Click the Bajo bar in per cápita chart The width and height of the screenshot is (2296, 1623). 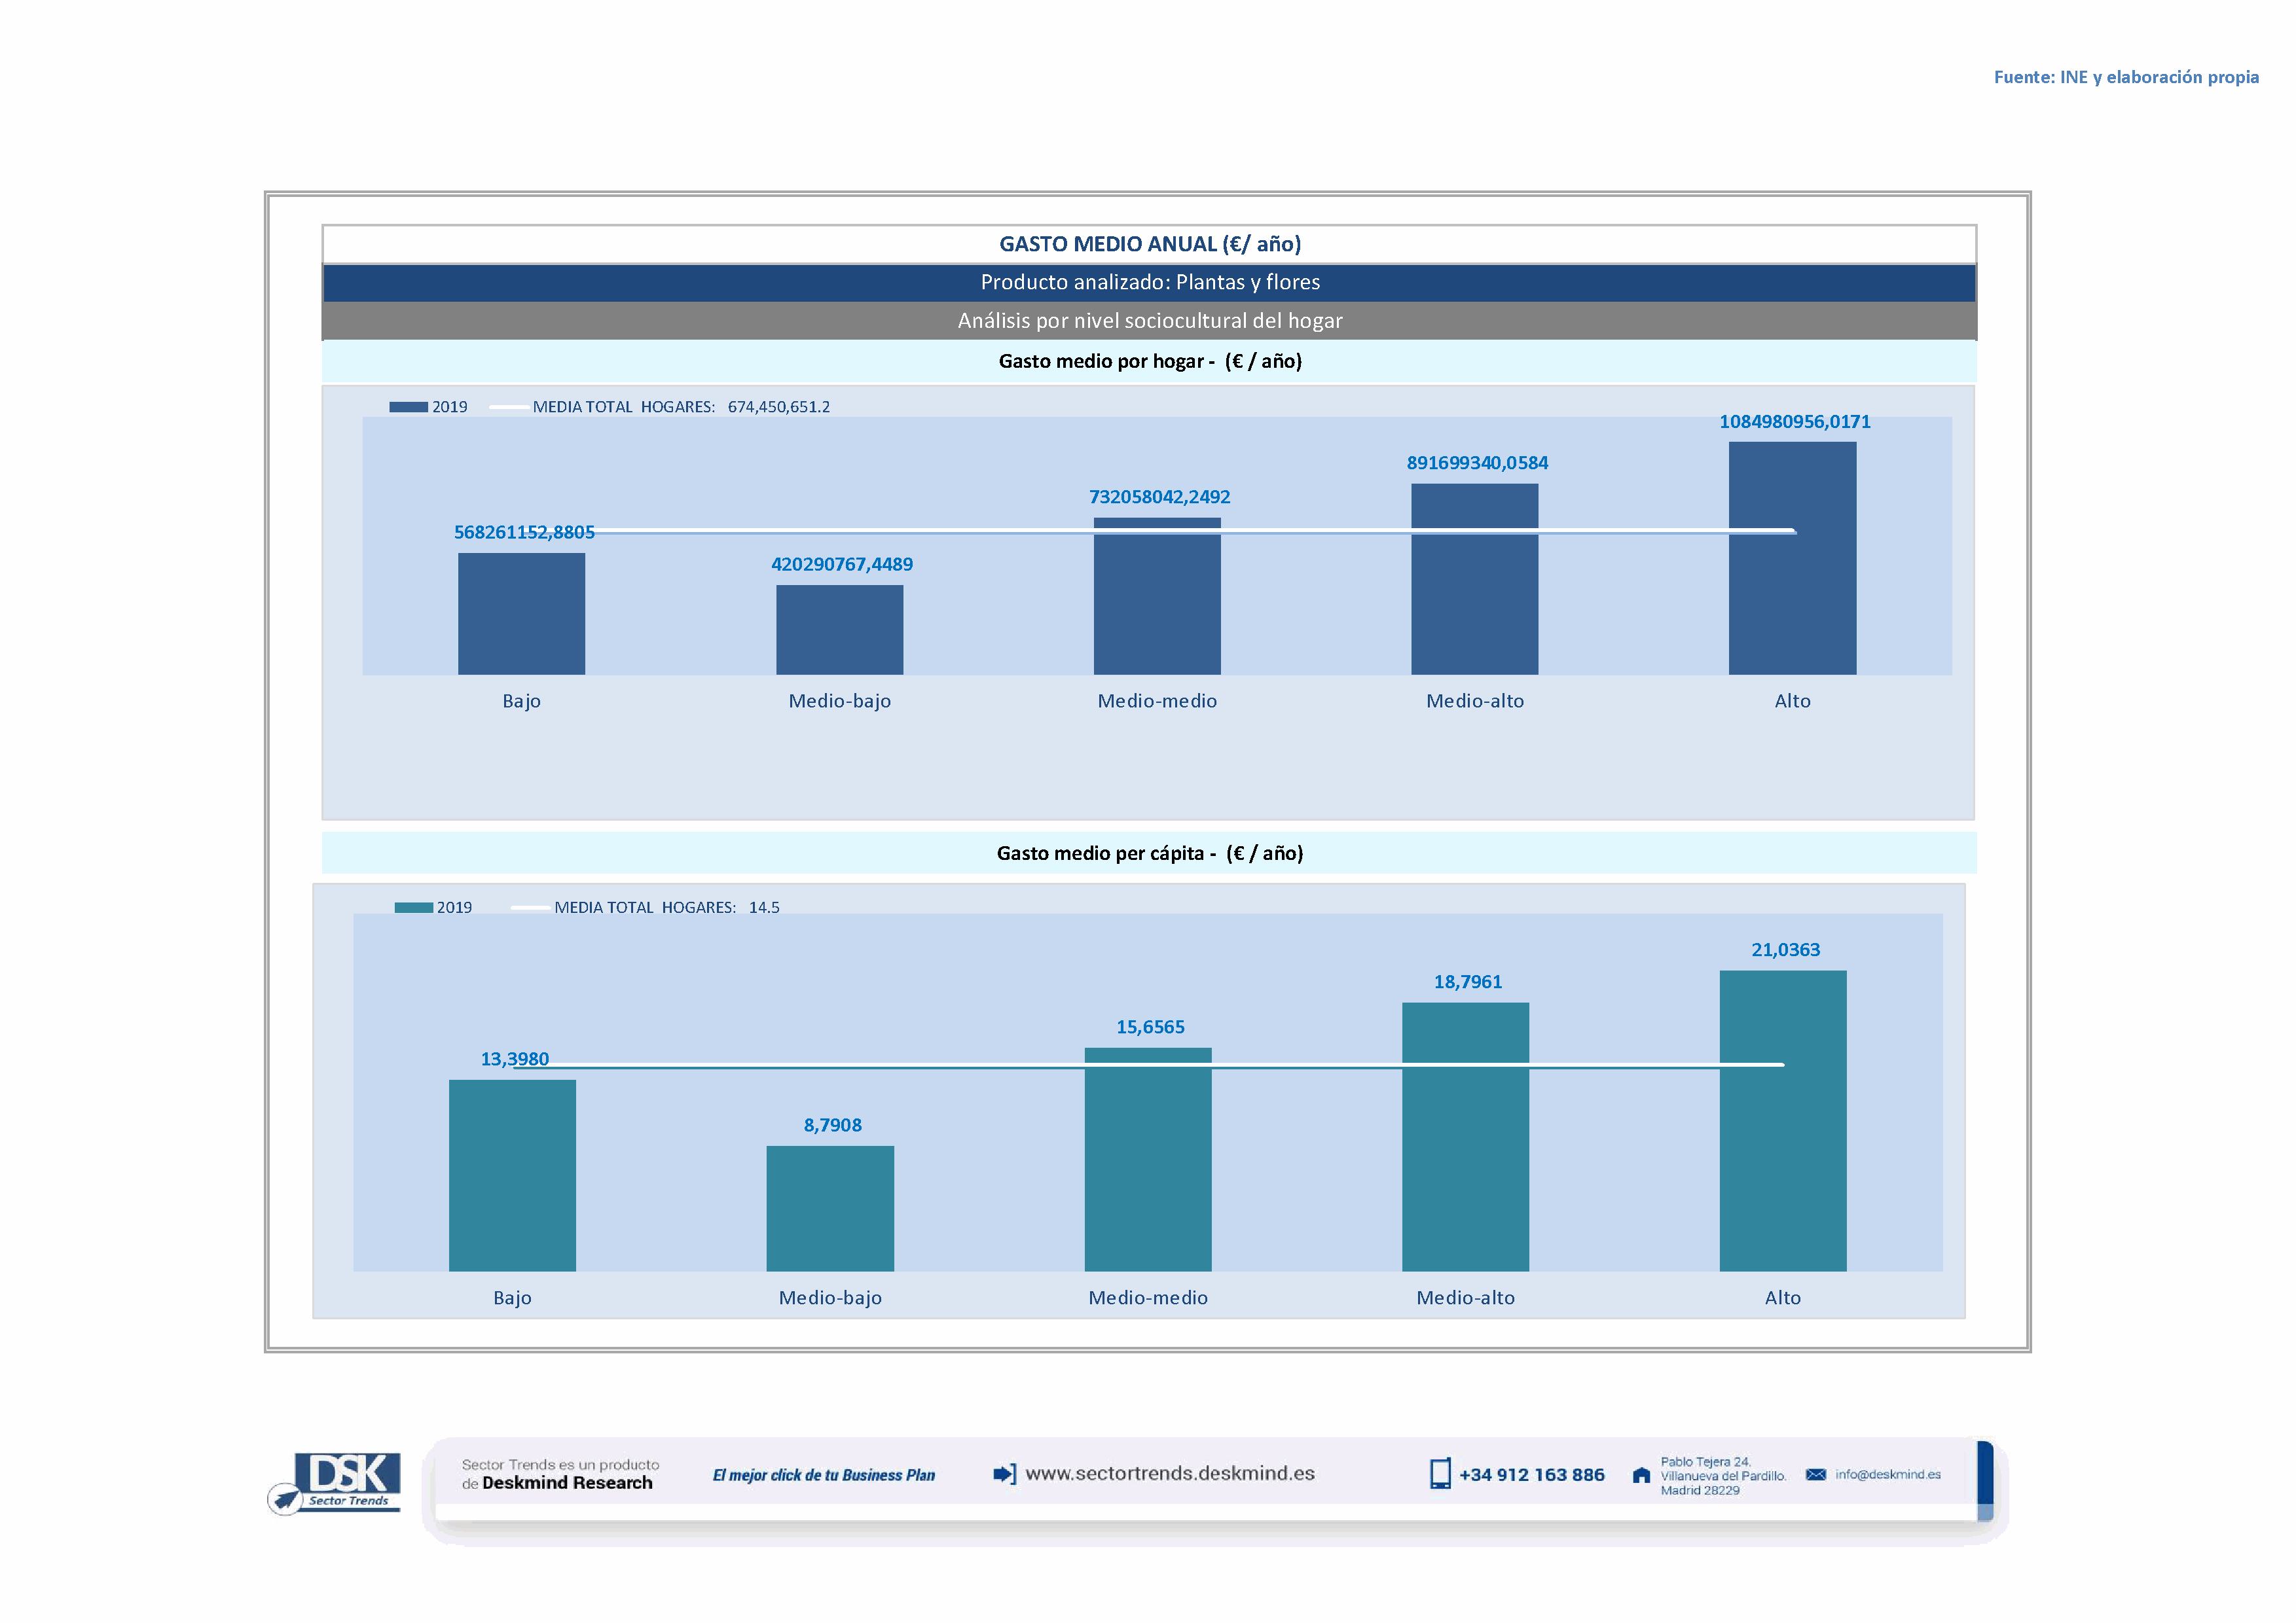click(x=512, y=1175)
